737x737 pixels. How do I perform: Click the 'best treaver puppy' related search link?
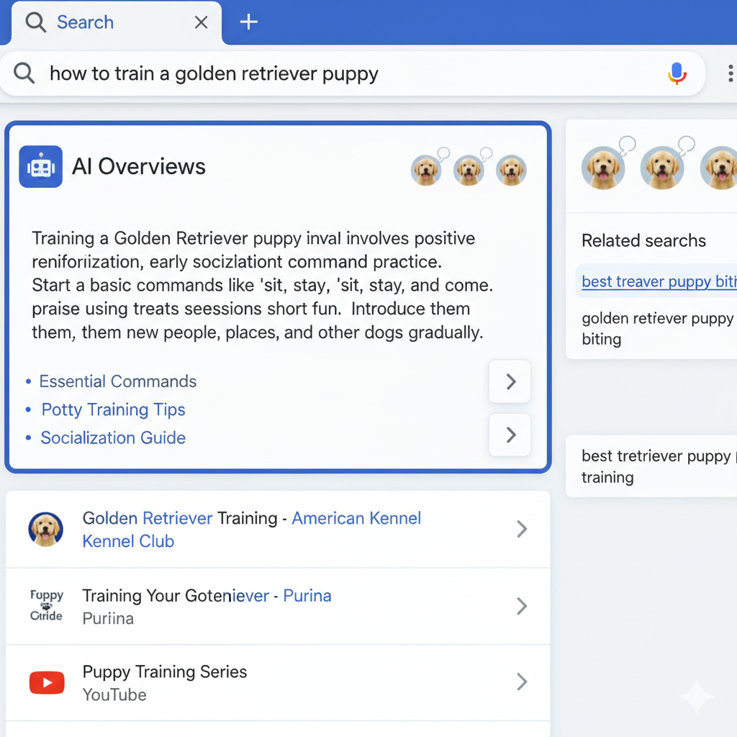pyautogui.click(x=659, y=281)
